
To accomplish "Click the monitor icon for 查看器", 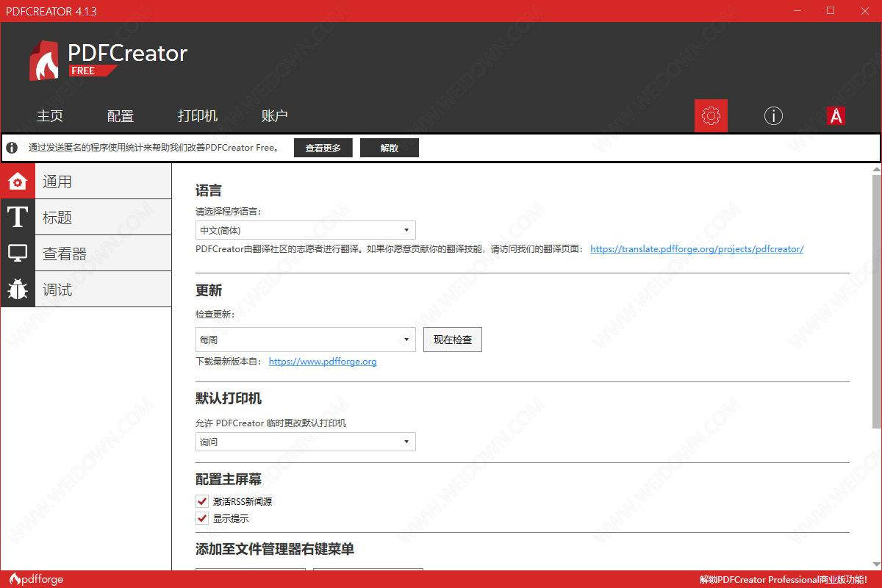I will click(18, 254).
